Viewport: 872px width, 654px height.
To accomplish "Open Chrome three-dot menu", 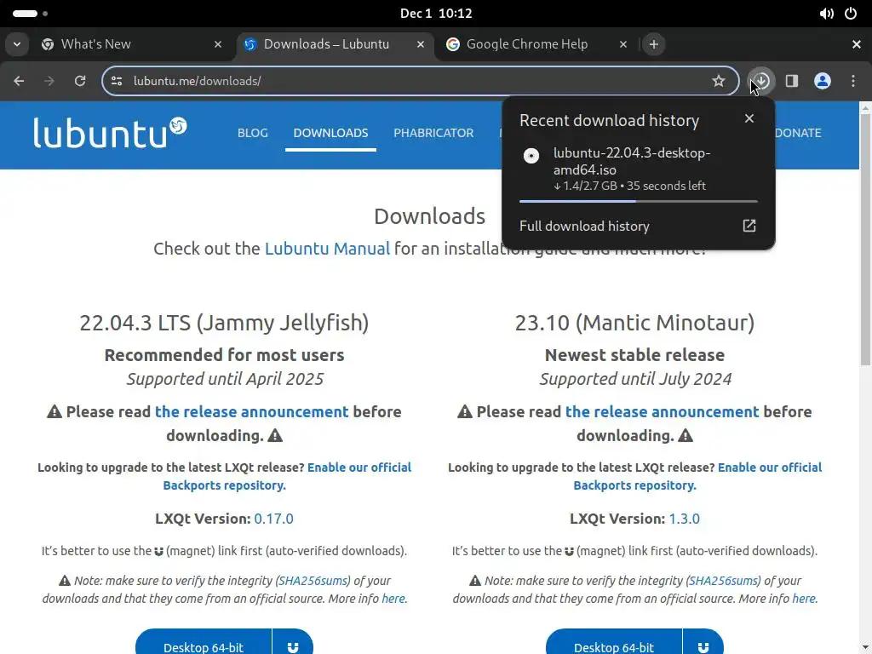I will [853, 81].
